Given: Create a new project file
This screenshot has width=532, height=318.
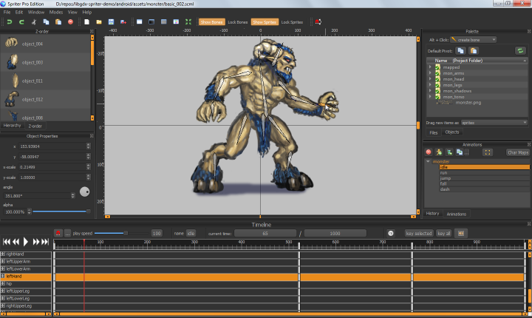Looking at the screenshot, I should point(87,22).
